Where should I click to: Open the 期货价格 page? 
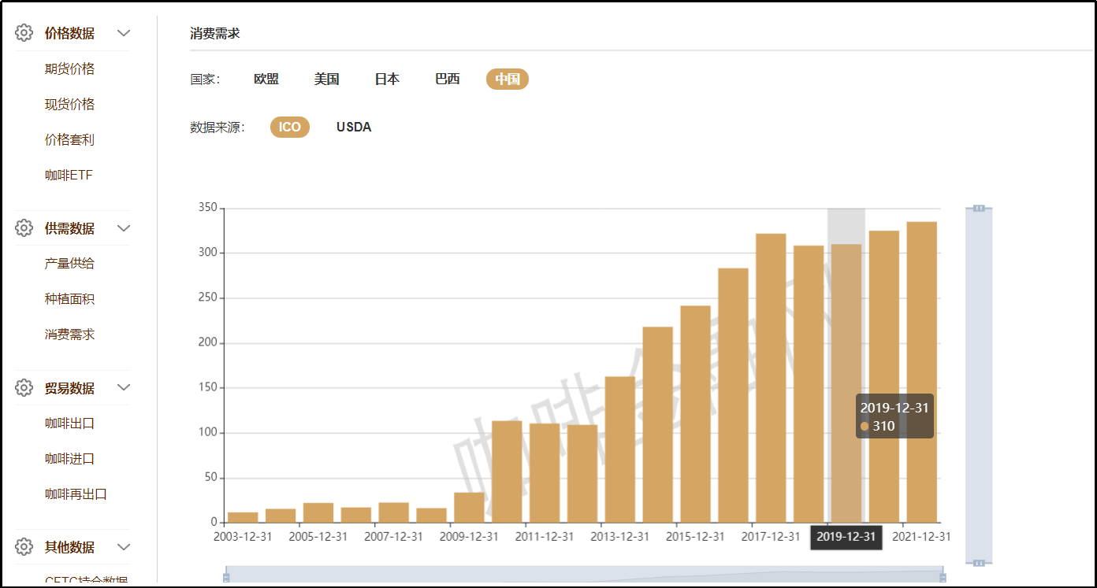click(x=69, y=69)
